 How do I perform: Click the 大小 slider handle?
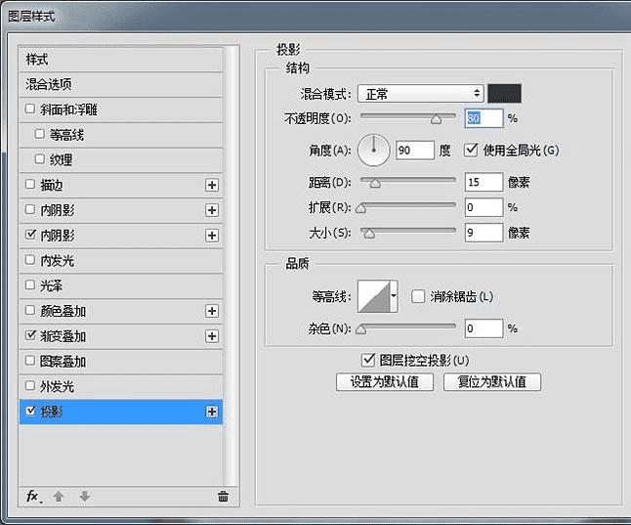[369, 234]
